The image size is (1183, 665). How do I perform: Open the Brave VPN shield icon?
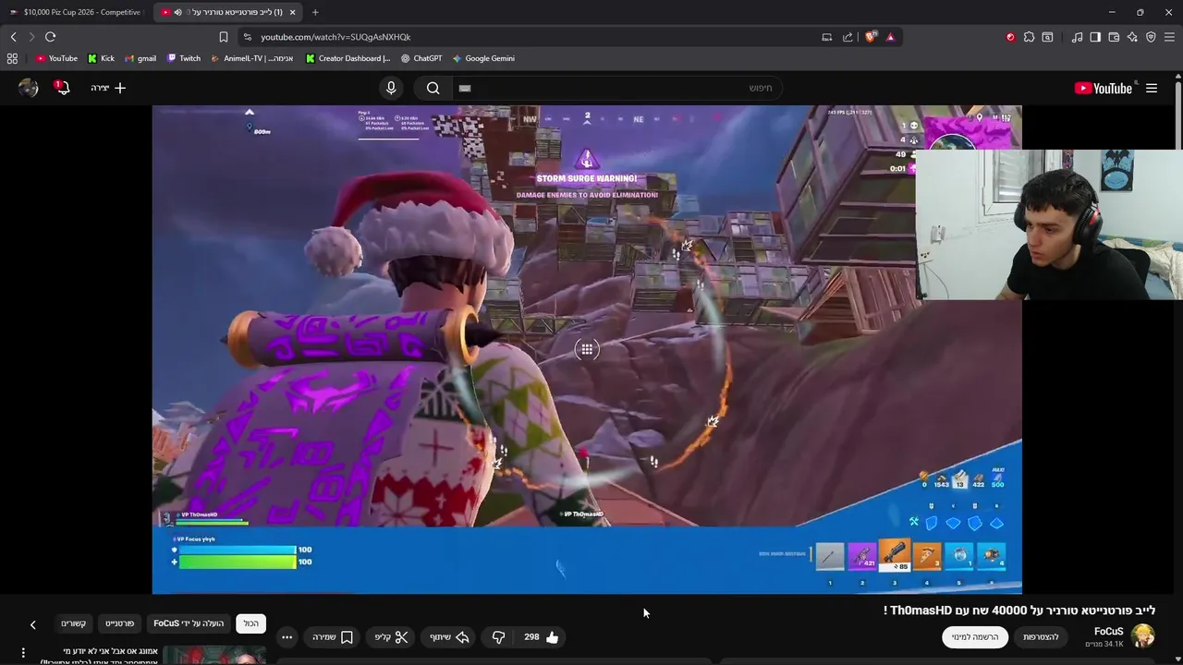coord(1151,37)
